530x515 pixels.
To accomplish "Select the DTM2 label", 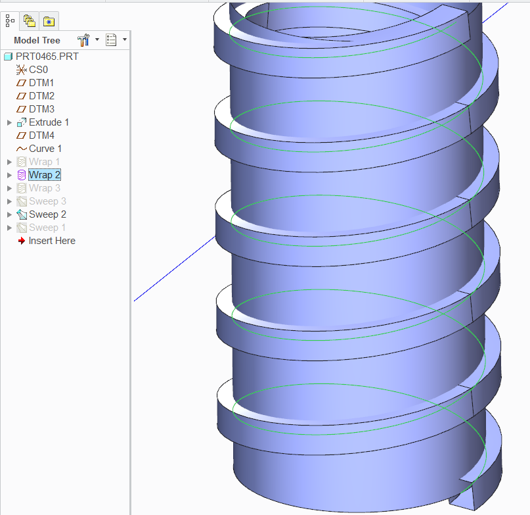I will 41,96.
